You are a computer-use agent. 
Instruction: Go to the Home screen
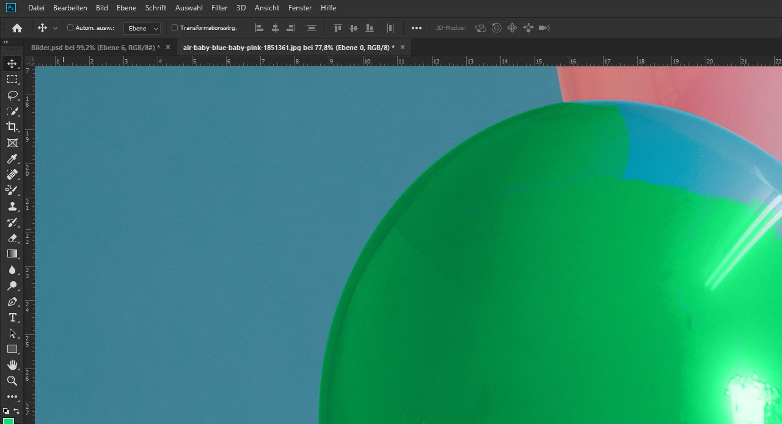[17, 27]
